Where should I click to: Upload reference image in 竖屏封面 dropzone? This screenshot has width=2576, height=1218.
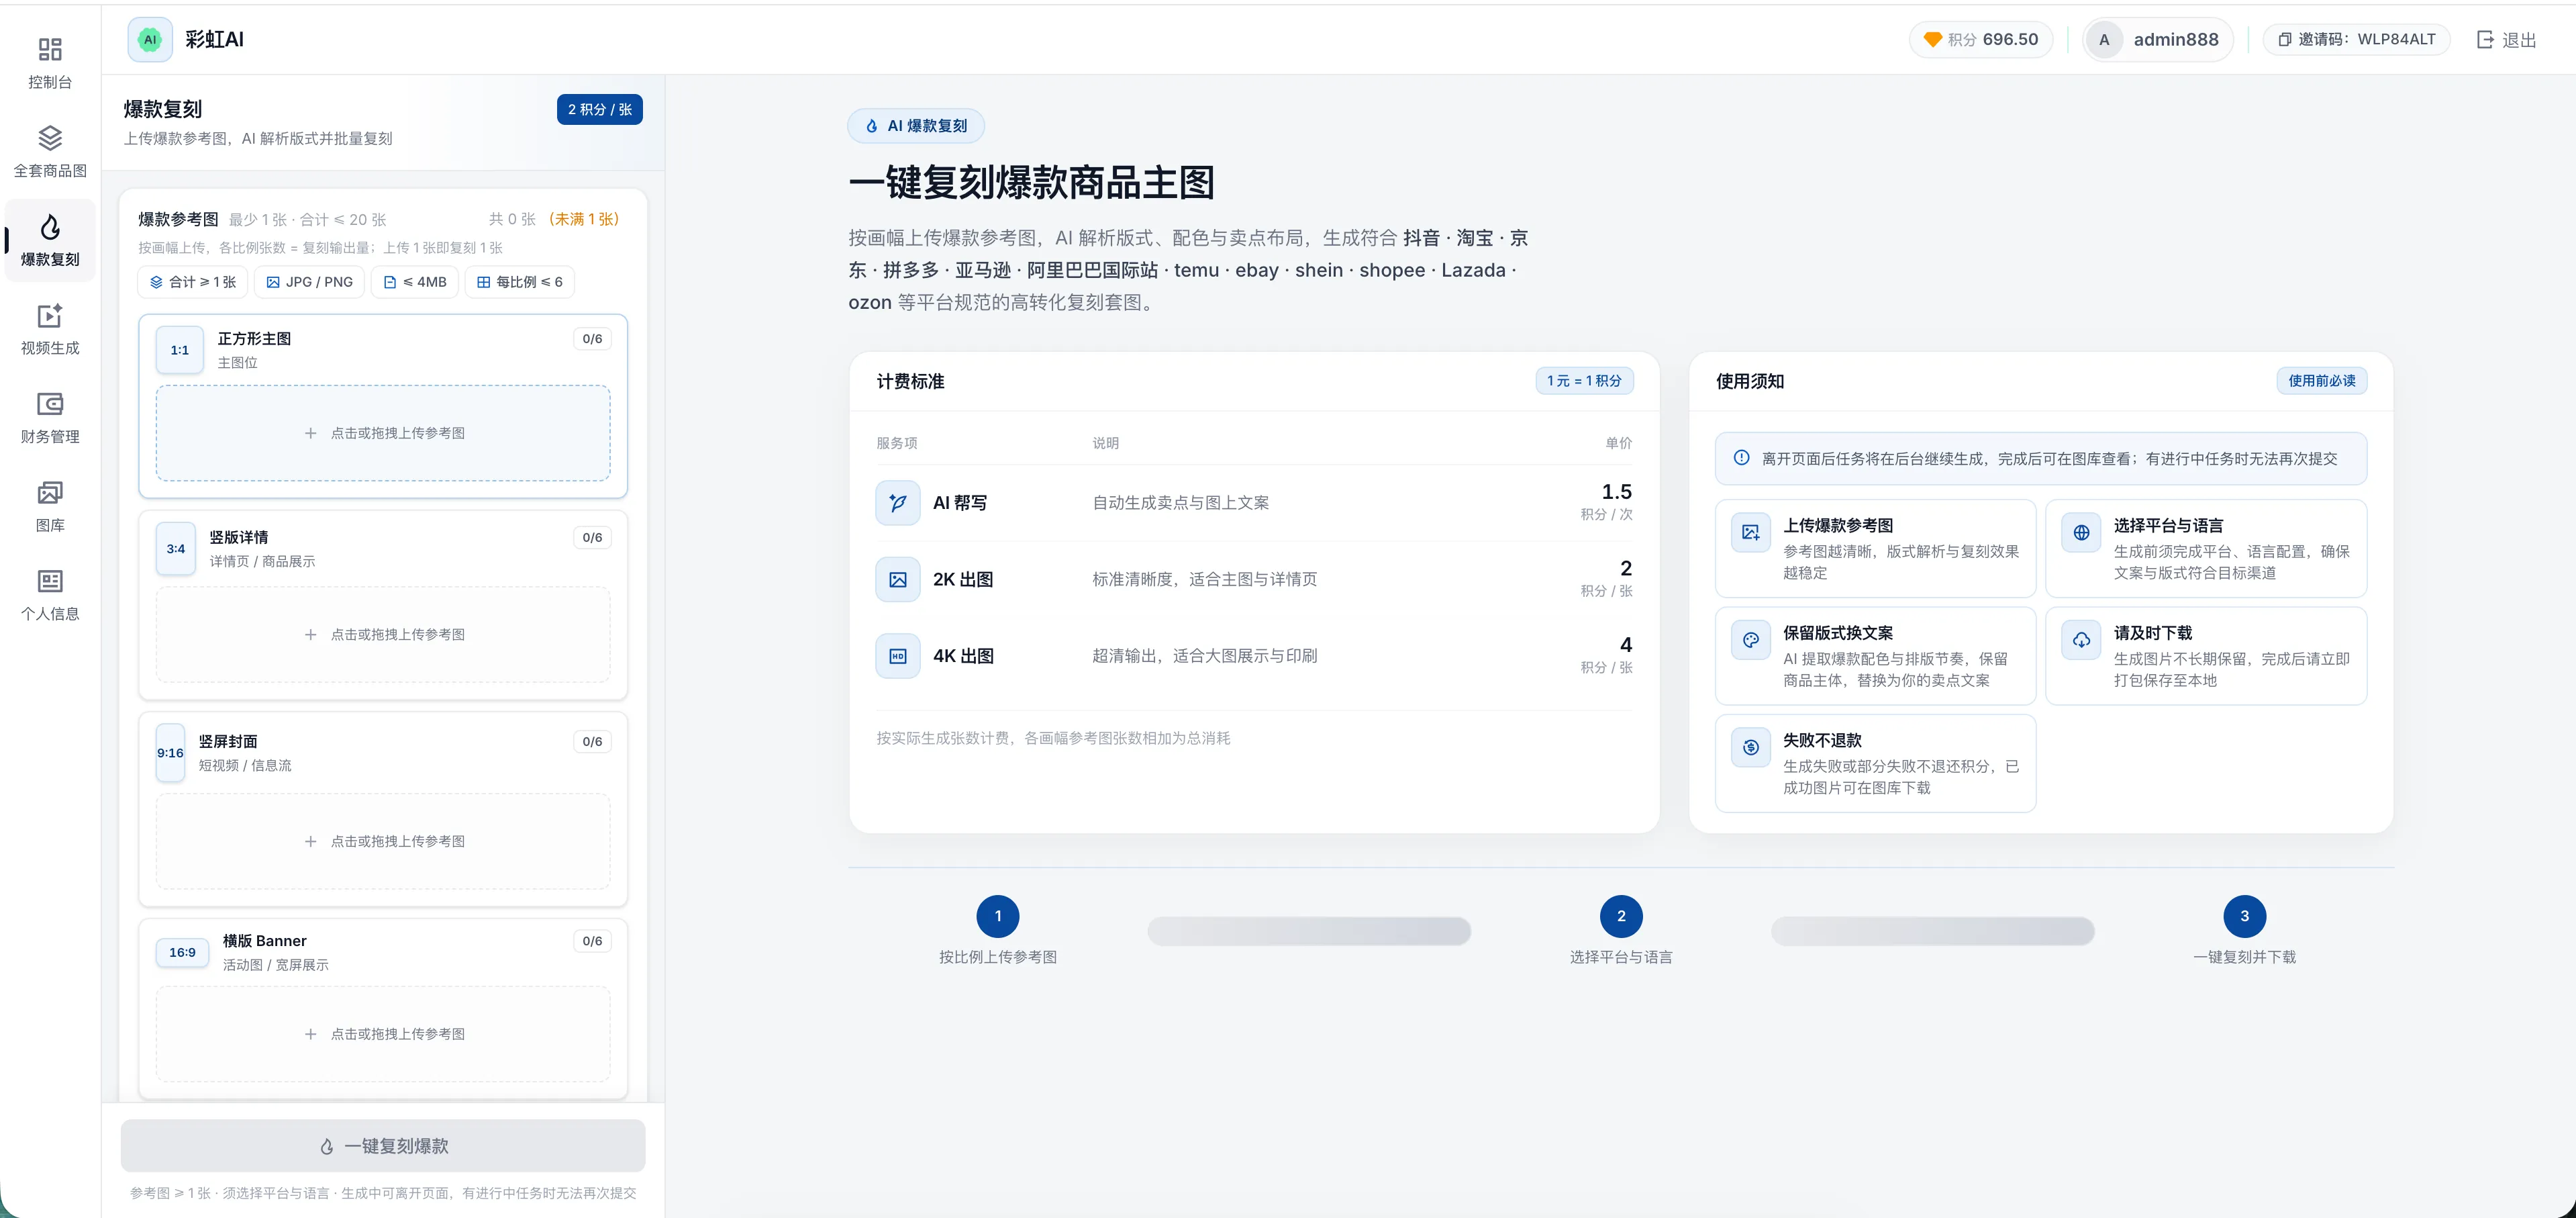tap(383, 841)
